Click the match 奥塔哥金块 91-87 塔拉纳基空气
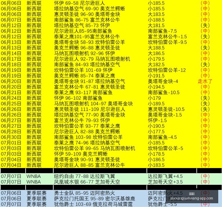The width and height of the screenshot is (222, 207). click(89, 81)
